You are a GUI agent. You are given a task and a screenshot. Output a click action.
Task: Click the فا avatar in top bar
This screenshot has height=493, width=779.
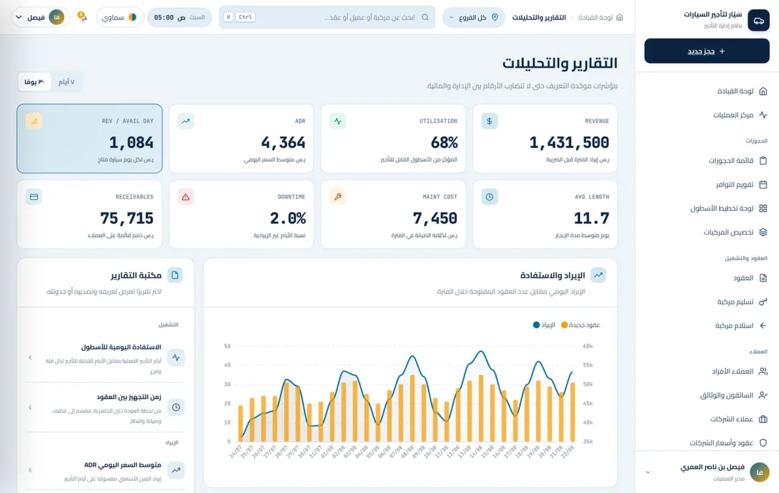[x=57, y=17]
